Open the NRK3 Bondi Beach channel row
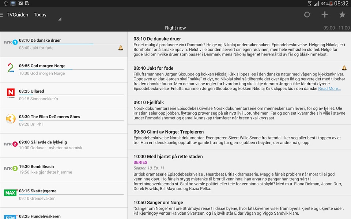The width and height of the screenshot is (351, 219). pyautogui.click(x=64, y=170)
